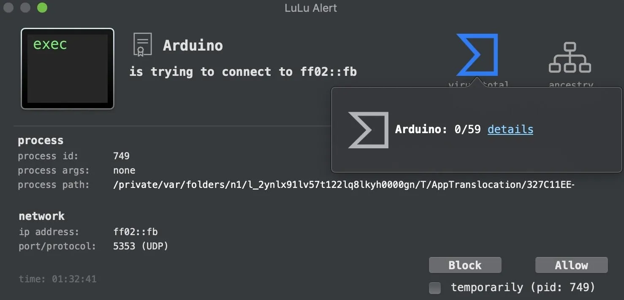Click the process id value 749
The height and width of the screenshot is (300, 624).
(x=121, y=156)
